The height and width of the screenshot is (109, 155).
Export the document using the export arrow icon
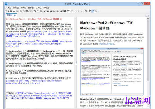point(96,11)
